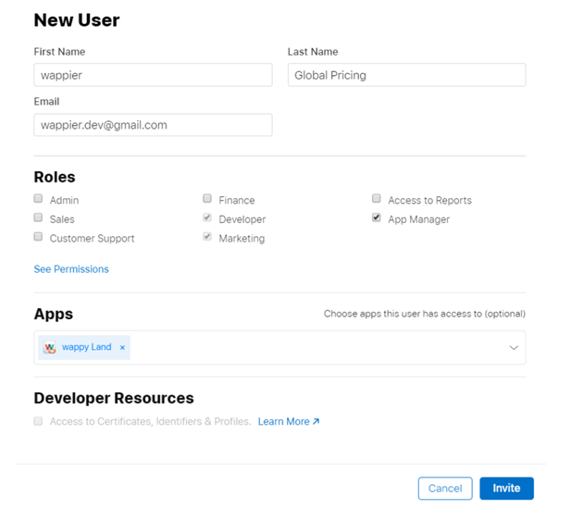This screenshot has width=571, height=509.
Task: Open See Permissions link
Action: point(71,269)
